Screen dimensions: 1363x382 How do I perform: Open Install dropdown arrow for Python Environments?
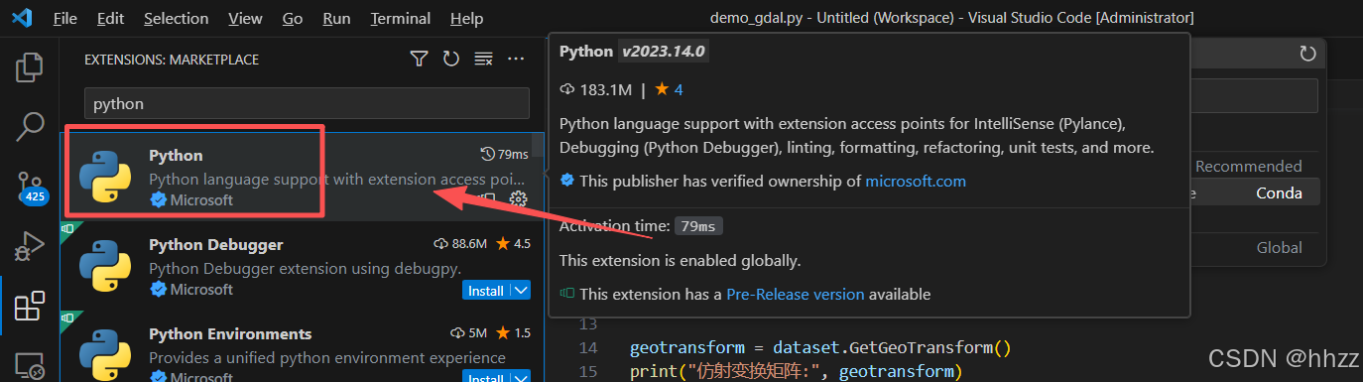point(522,377)
